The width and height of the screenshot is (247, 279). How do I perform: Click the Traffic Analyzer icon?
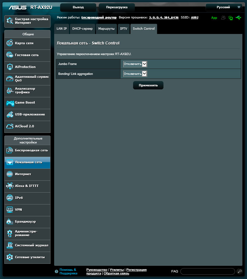click(10, 91)
